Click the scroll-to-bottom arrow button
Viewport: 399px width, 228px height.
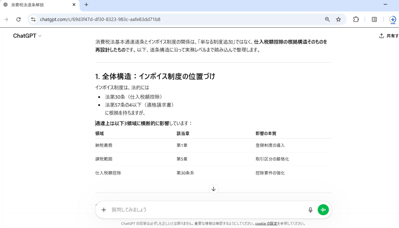coord(214,189)
